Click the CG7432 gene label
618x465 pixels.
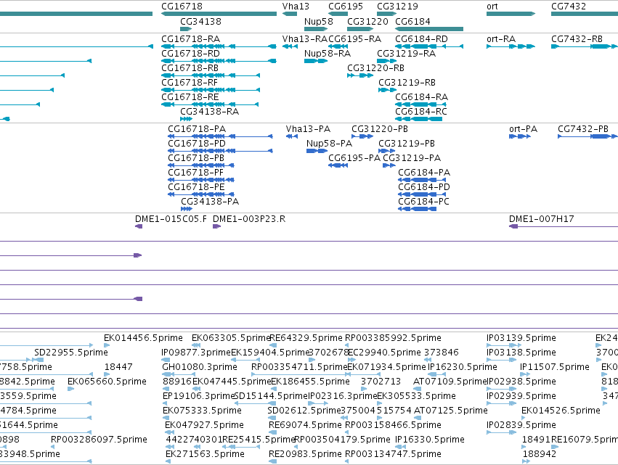(x=569, y=7)
